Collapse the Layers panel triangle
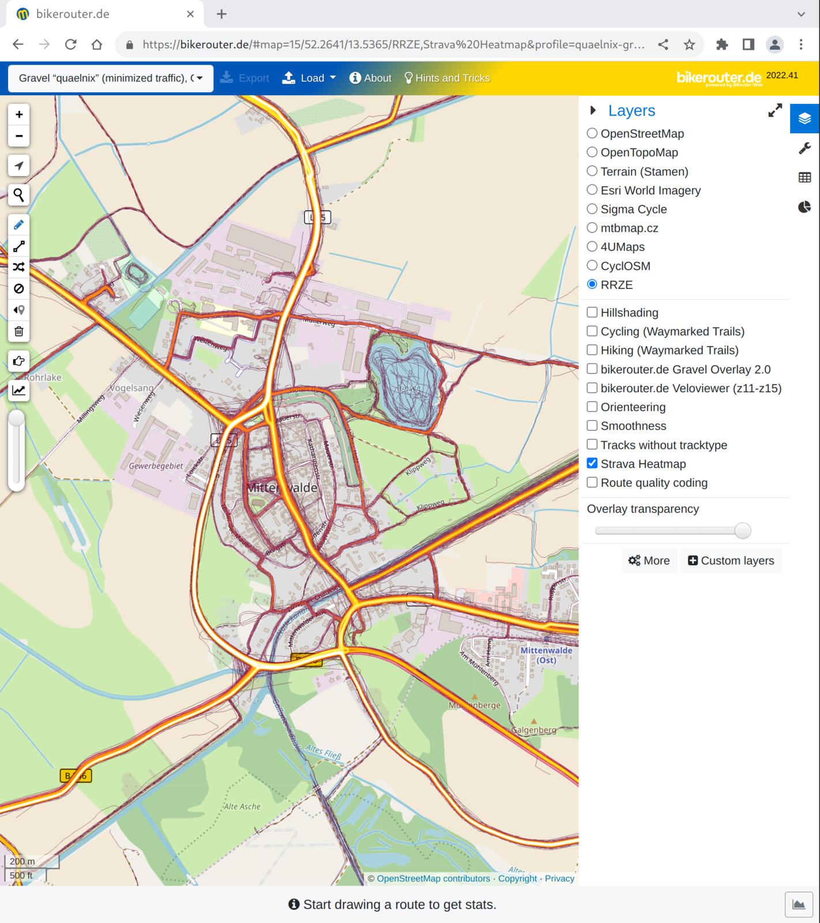The image size is (820, 923). 593,110
